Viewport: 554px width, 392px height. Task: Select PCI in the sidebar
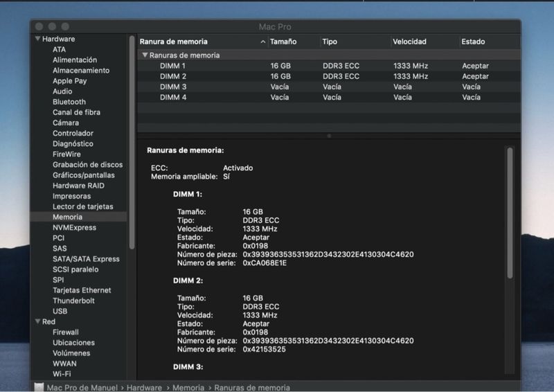58,238
